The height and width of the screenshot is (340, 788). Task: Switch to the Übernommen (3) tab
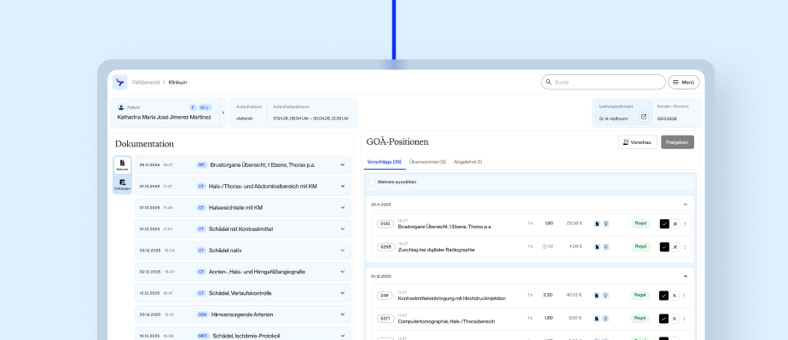(x=427, y=162)
